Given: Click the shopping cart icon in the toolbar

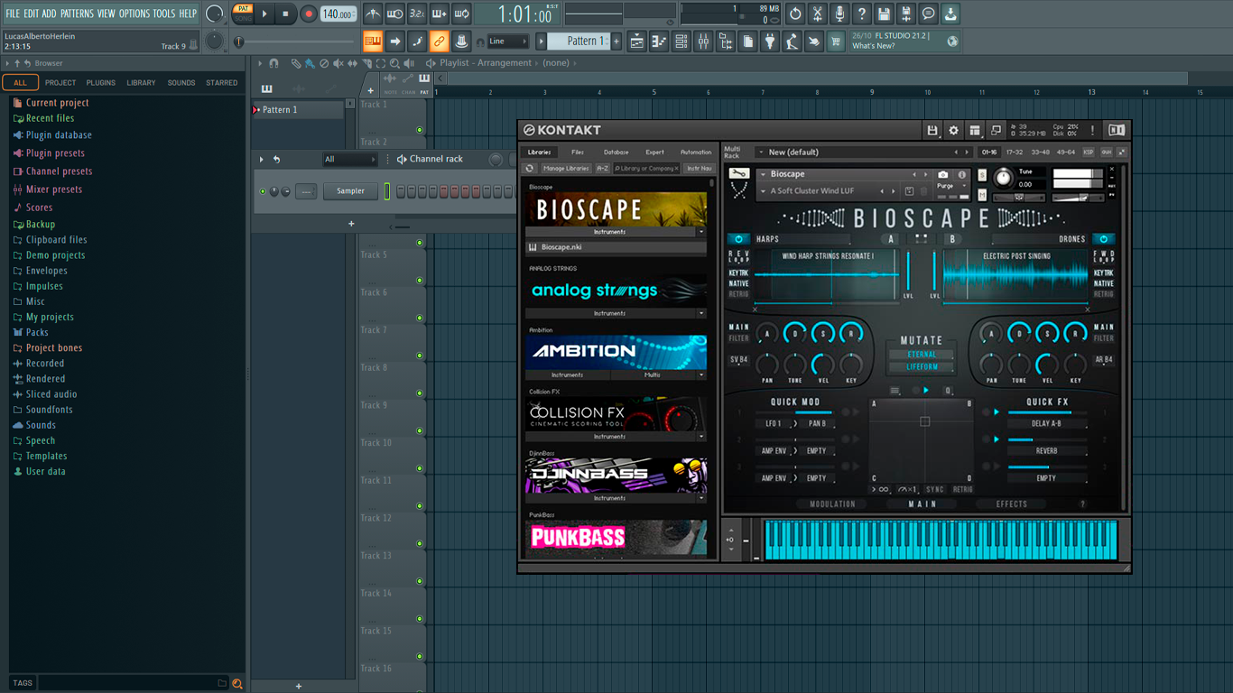Looking at the screenshot, I should [x=836, y=42].
